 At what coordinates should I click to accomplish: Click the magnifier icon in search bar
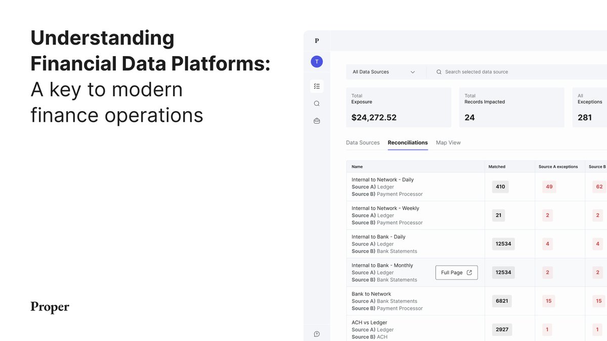tap(439, 72)
